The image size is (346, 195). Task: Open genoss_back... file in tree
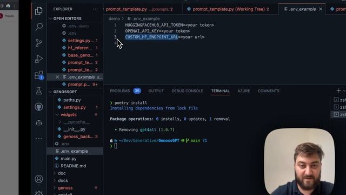(75, 136)
